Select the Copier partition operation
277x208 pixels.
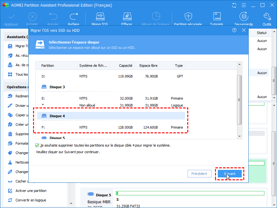18,115
